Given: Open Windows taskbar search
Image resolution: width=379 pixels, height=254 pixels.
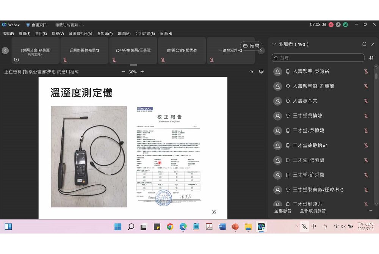Looking at the screenshot, I should (131, 227).
